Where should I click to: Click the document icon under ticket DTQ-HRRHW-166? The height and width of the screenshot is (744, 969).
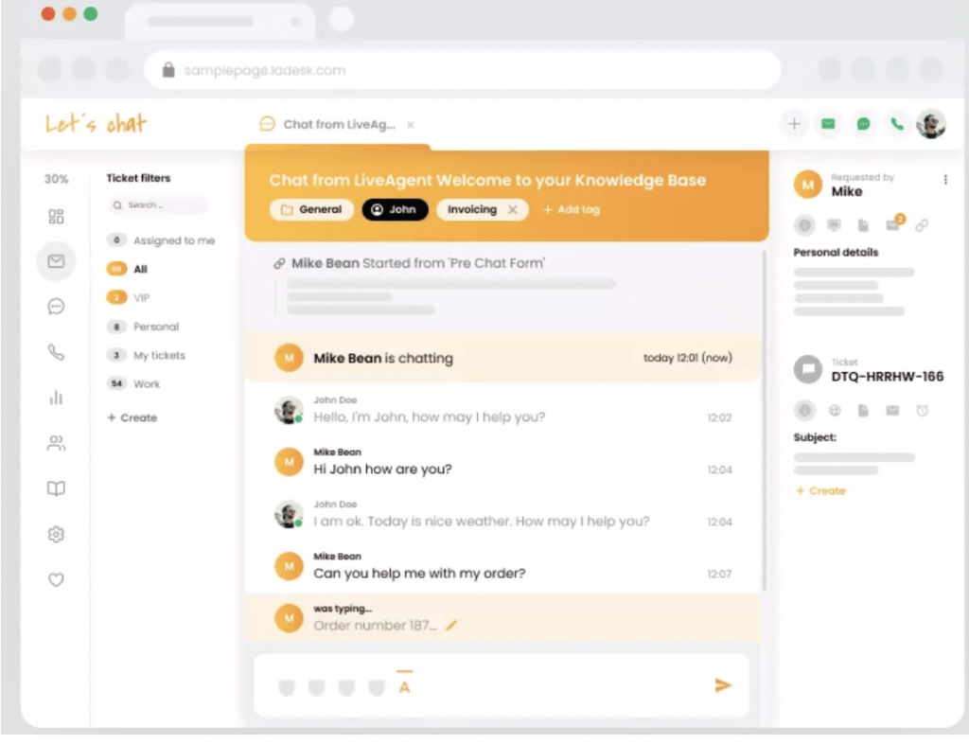point(863,410)
